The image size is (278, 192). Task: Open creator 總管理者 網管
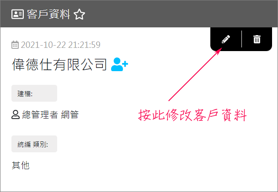[50, 114]
